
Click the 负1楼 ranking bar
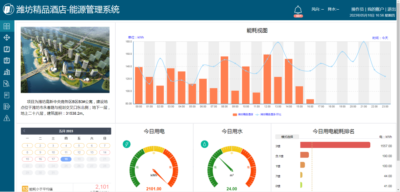(304, 155)
